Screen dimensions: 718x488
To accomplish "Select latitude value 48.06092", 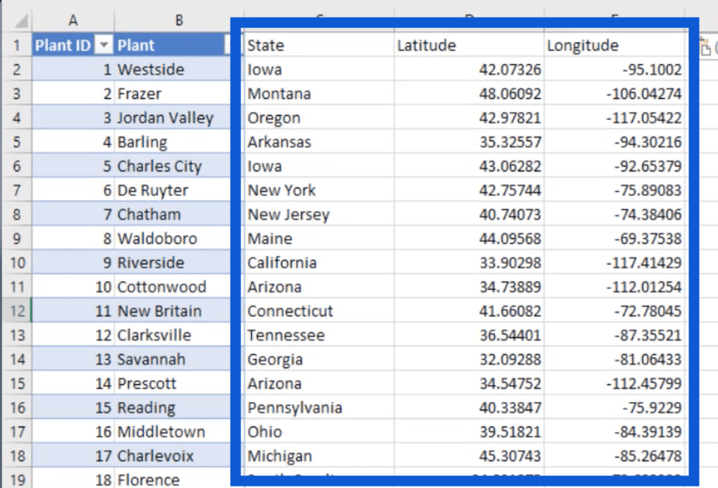I will tap(469, 93).
